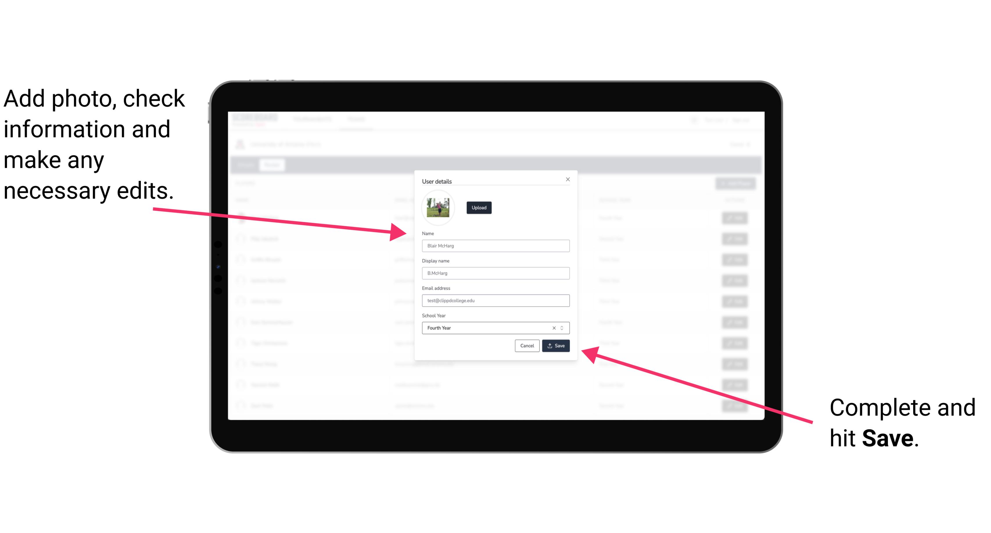Click the close dialog icon
Screen dimensions: 991x533
[568, 179]
